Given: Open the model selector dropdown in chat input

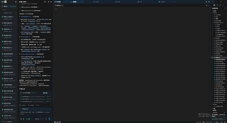Looking at the screenshot, I should pyautogui.click(x=38, y=119).
